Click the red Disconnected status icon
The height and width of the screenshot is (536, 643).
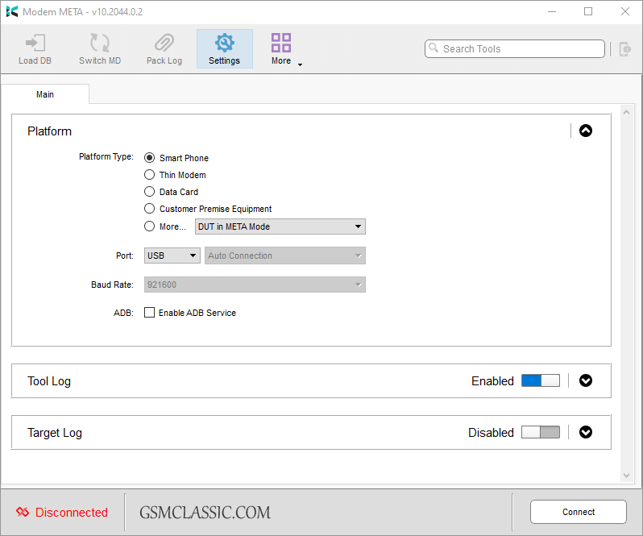click(23, 513)
